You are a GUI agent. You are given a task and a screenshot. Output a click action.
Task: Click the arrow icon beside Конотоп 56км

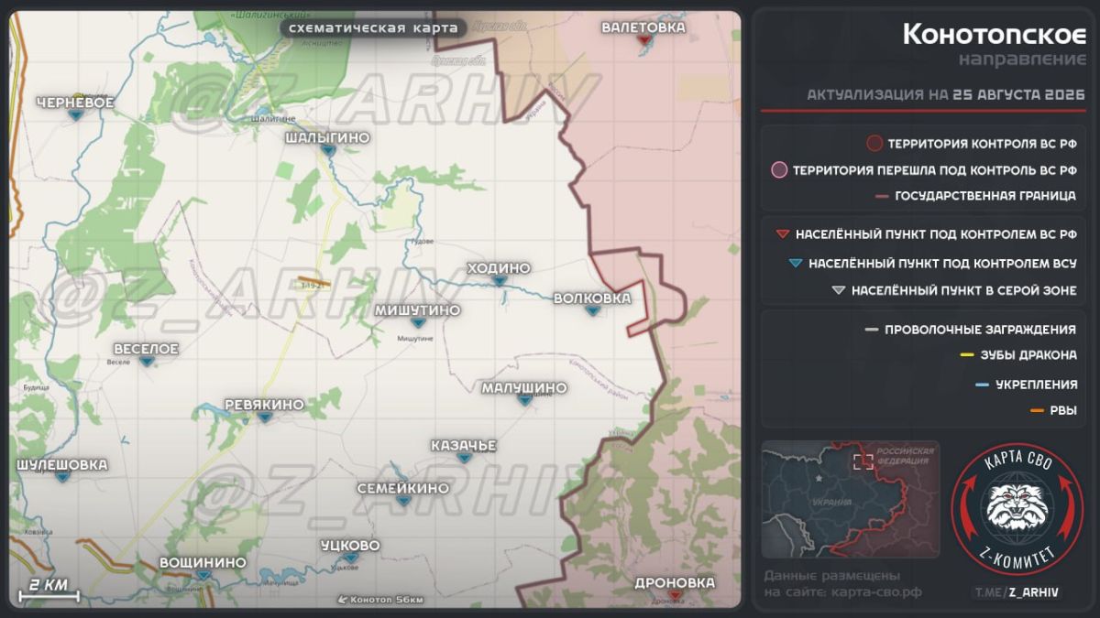[x=343, y=600]
